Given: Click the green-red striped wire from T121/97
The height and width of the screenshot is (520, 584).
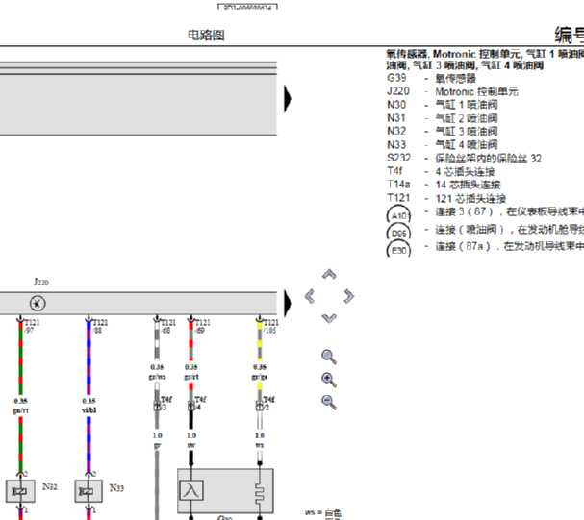Looking at the screenshot, I should [x=20, y=358].
